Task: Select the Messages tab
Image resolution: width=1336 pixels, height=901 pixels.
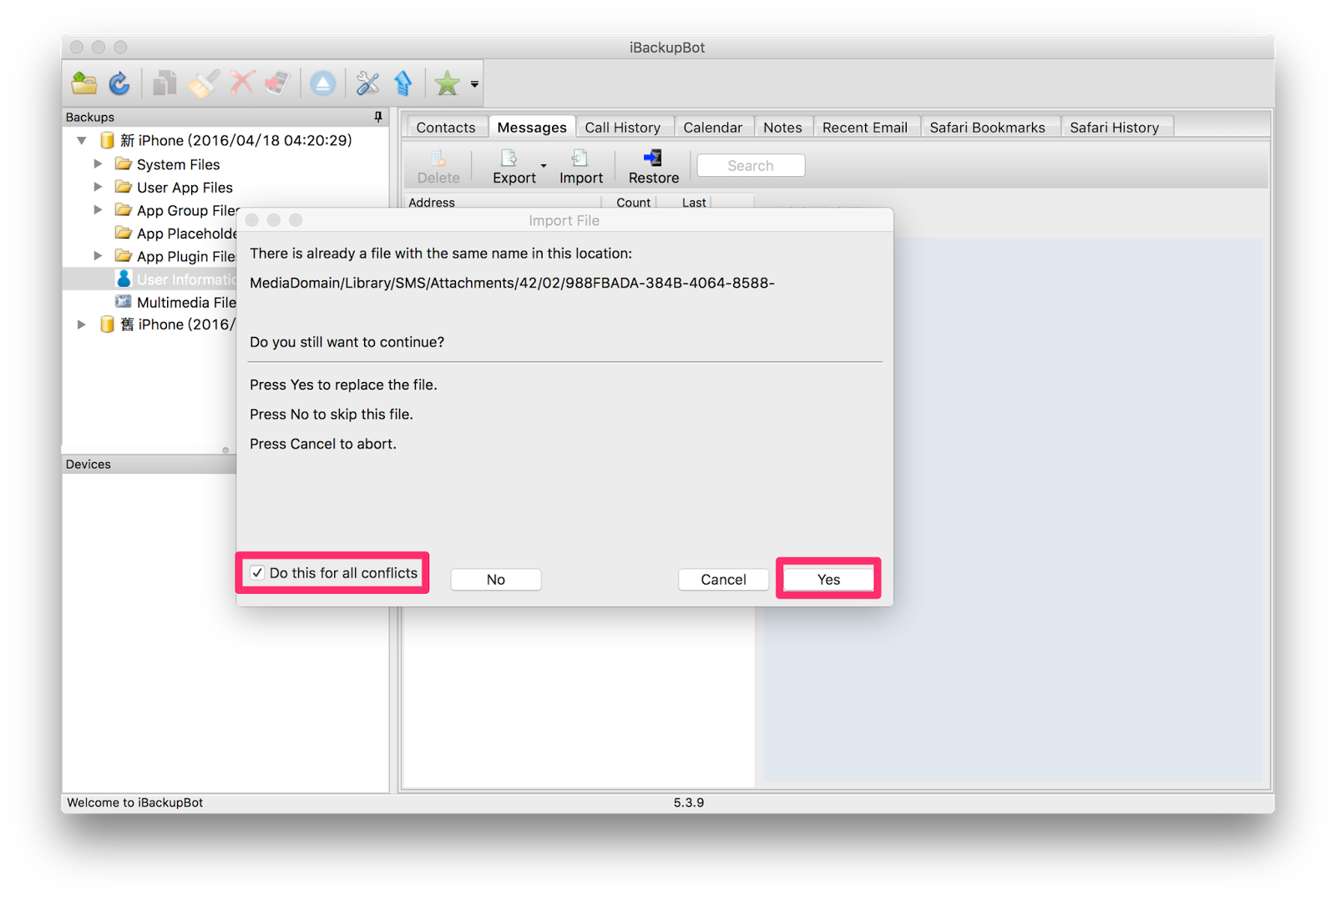Action: [532, 127]
